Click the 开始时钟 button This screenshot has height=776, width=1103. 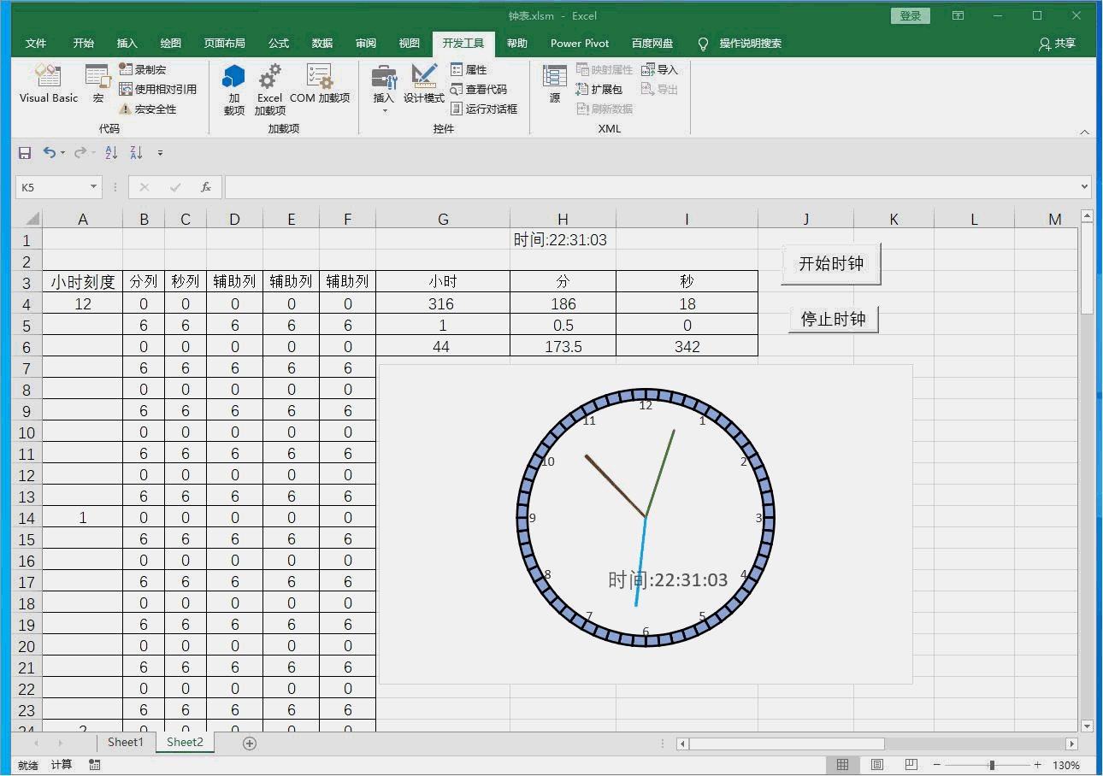click(x=831, y=263)
